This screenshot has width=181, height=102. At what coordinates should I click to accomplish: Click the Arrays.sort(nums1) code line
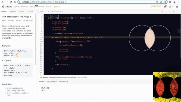pos(60,22)
